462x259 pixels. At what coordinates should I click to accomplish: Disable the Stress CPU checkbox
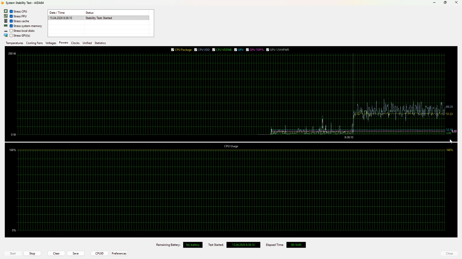tap(11, 11)
